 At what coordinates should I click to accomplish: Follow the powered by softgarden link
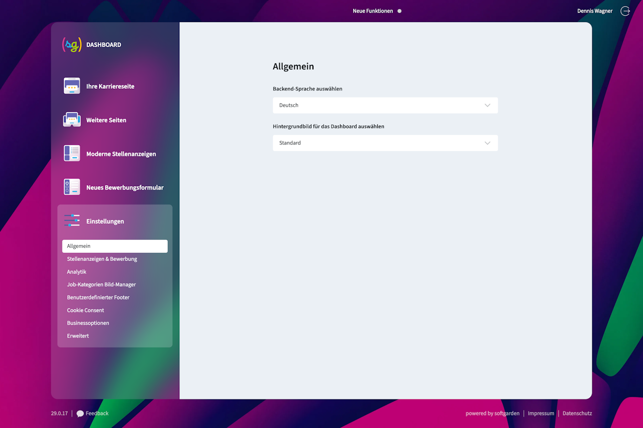(x=492, y=413)
